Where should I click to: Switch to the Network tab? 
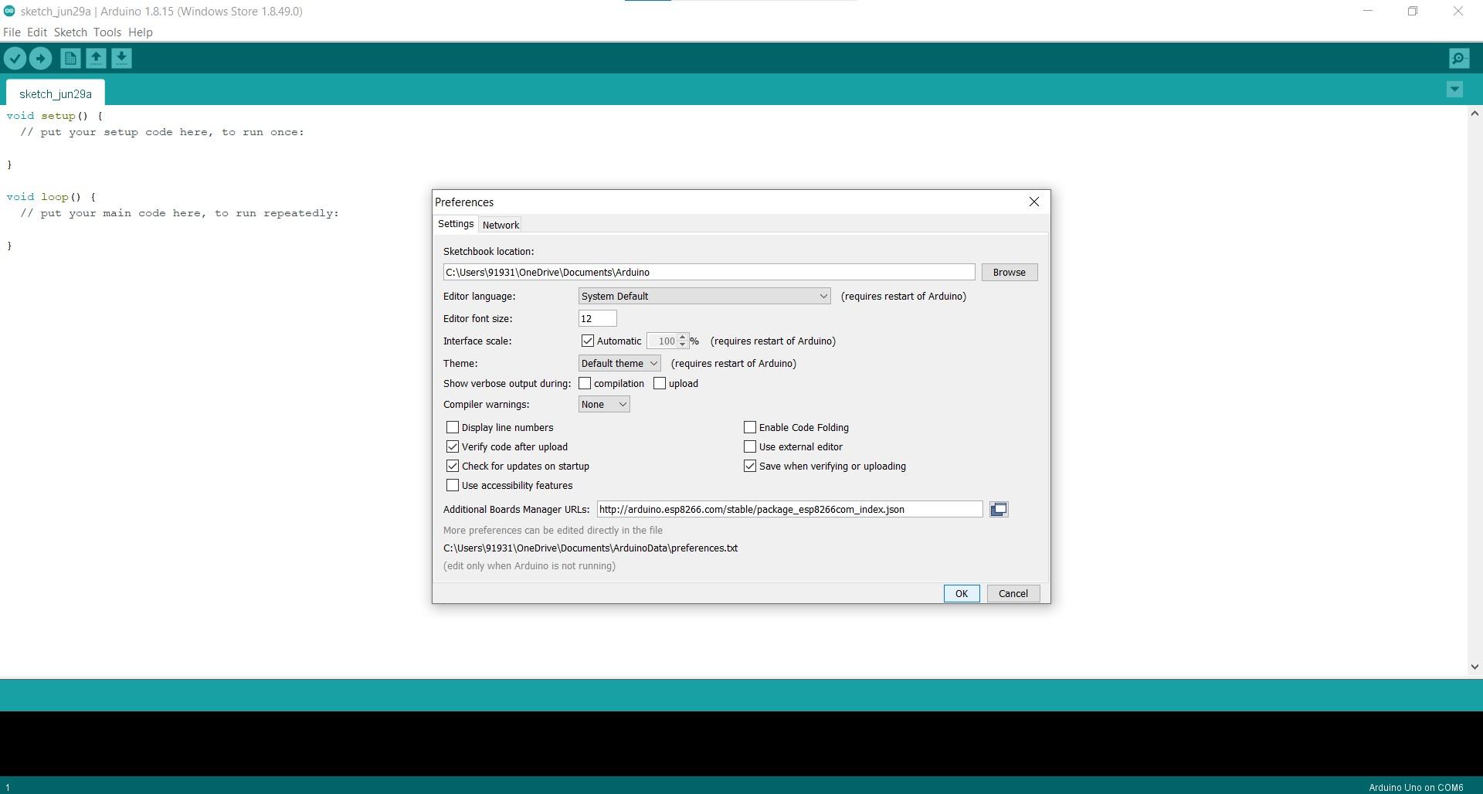(501, 225)
